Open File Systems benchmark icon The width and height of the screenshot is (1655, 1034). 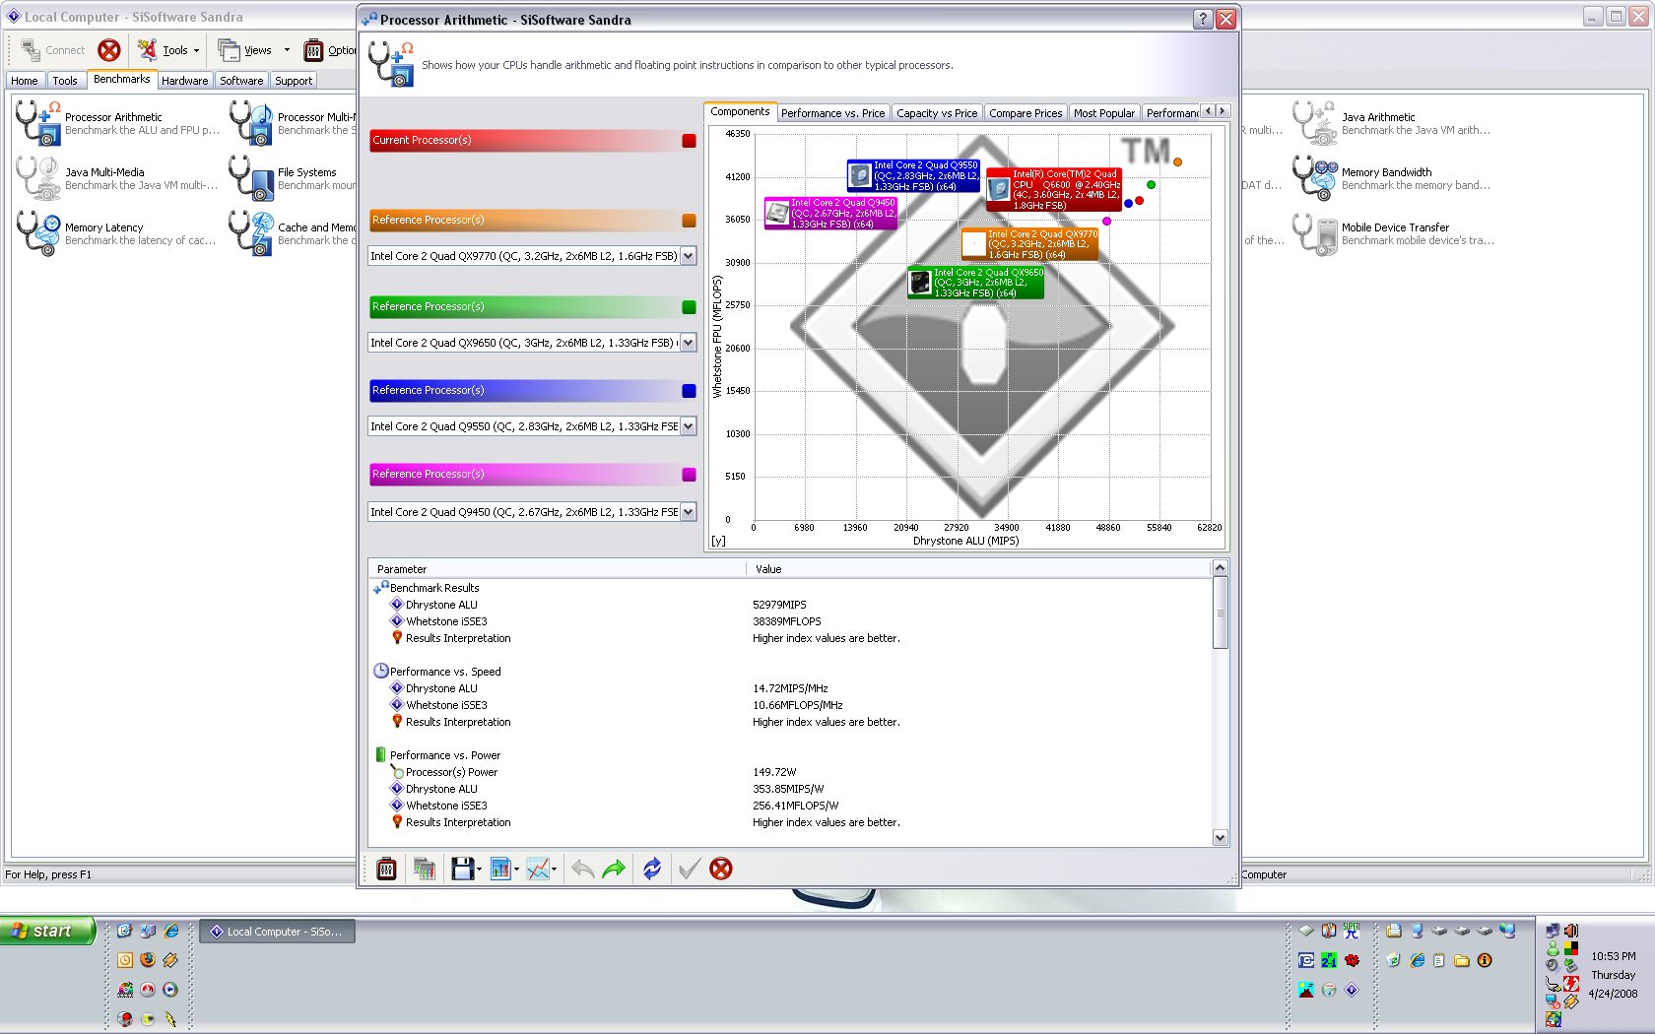252,177
